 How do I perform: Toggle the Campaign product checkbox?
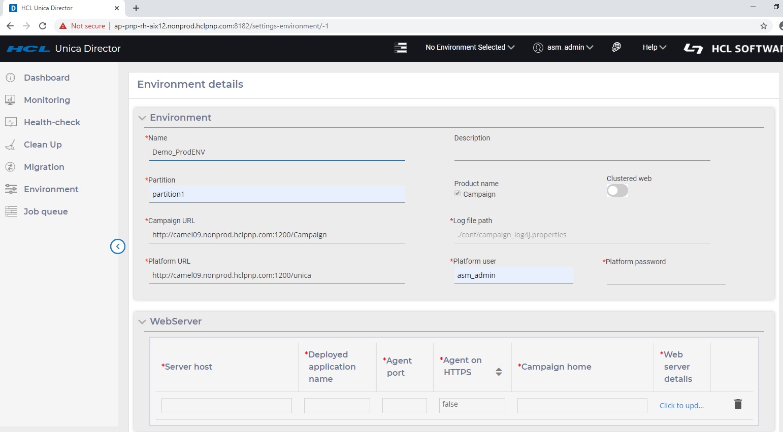point(458,194)
